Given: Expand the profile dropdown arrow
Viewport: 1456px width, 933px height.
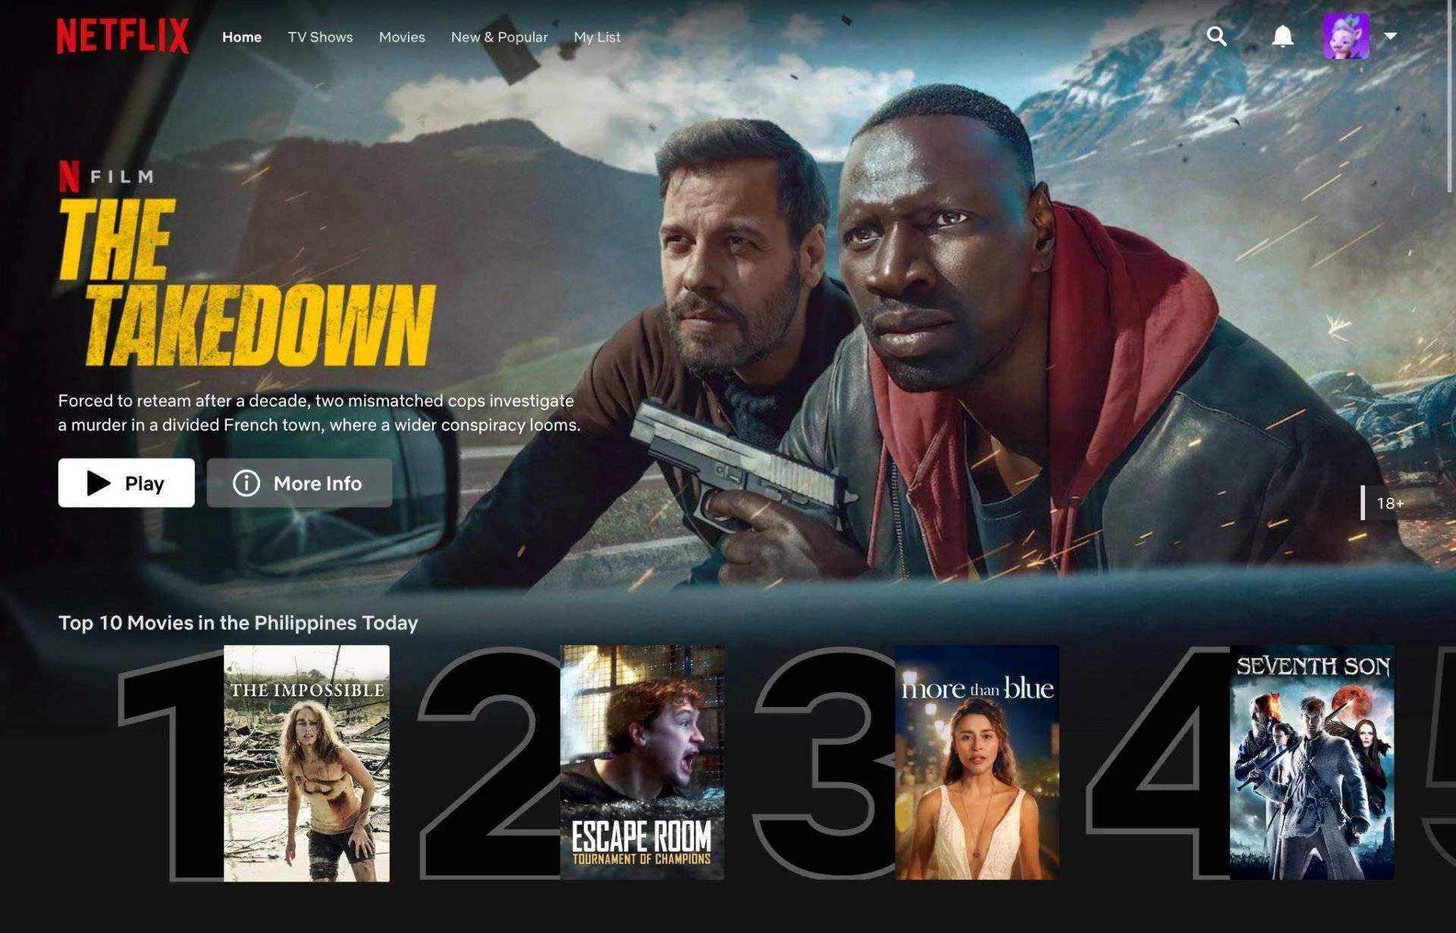Looking at the screenshot, I should tap(1390, 36).
